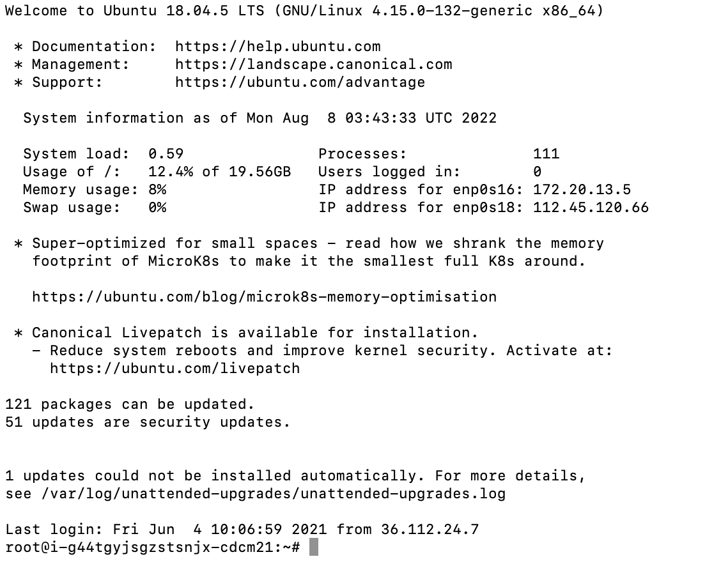Click the Processes count 111
The image size is (721, 566).
tap(546, 154)
